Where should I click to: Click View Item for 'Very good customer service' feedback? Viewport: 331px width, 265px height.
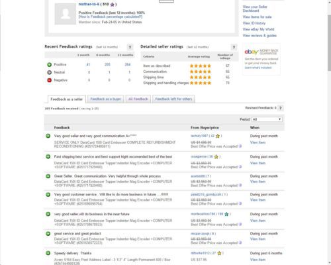pyautogui.click(x=258, y=200)
